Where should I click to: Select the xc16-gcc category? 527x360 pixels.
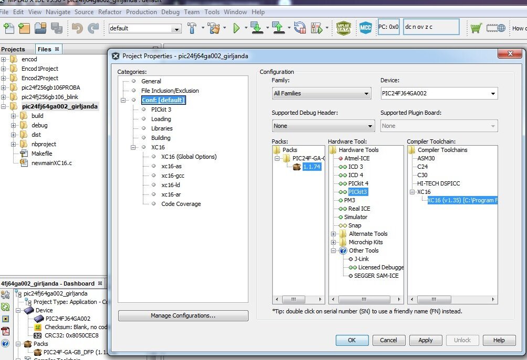coord(173,176)
